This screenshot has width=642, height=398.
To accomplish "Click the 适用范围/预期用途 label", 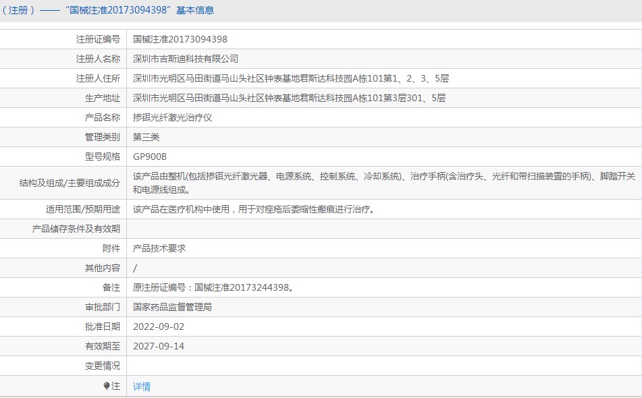I will [x=83, y=209].
